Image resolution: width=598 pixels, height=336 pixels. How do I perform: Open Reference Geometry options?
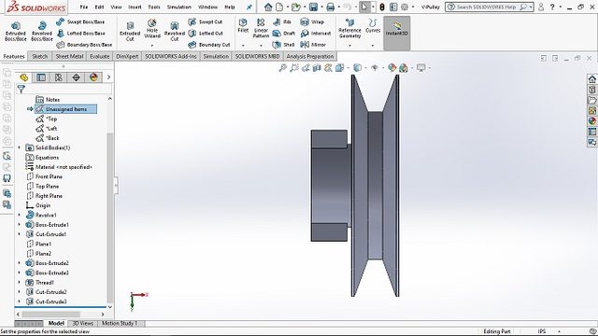pyautogui.click(x=349, y=29)
